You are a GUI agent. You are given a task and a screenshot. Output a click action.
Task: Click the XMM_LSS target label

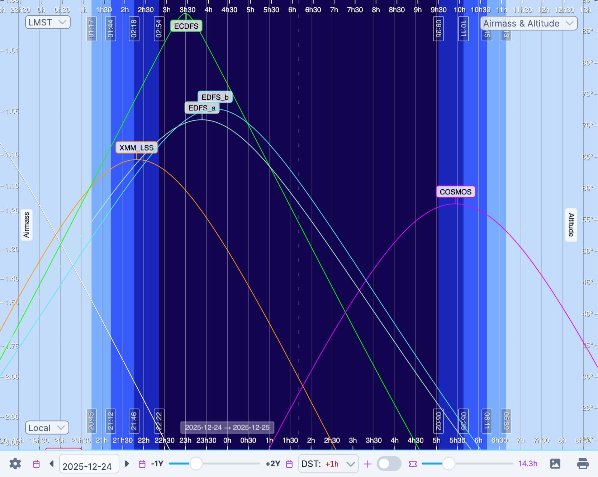tap(136, 148)
